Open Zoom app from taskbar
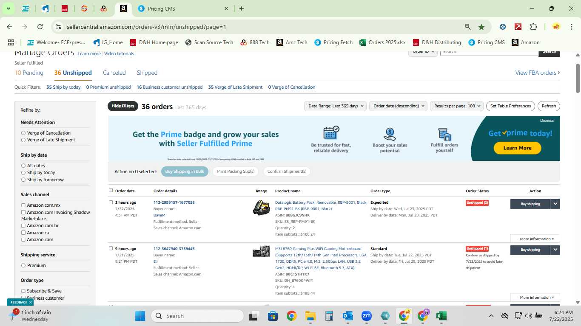The height and width of the screenshot is (326, 581). (366, 316)
